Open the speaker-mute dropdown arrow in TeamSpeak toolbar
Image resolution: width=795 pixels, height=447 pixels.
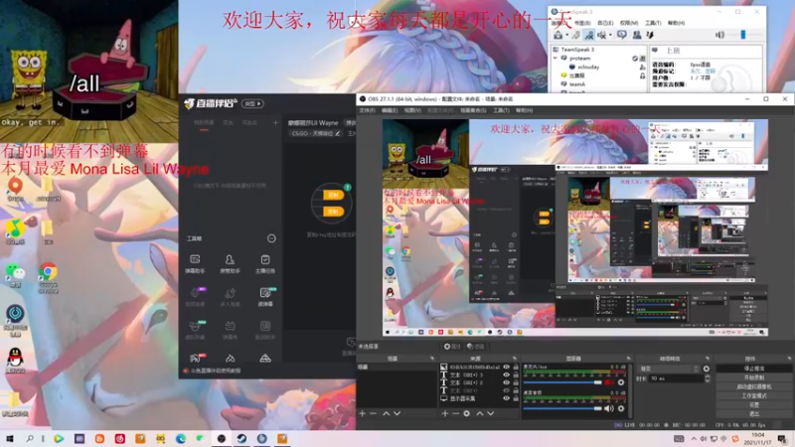click(610, 36)
